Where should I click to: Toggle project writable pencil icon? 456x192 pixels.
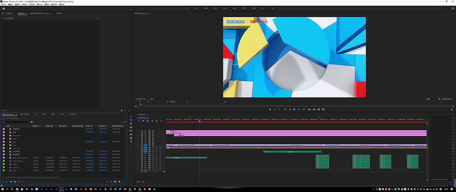3,182
